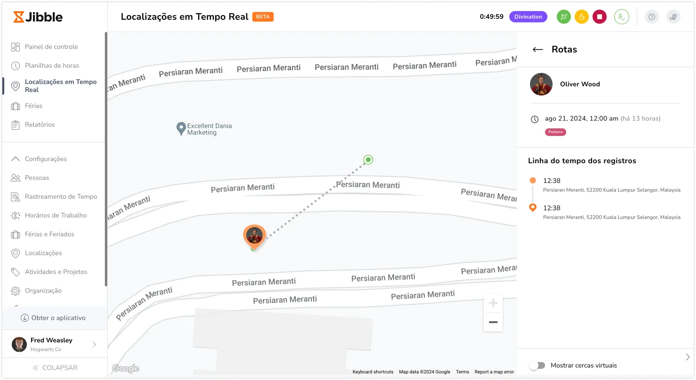The height and width of the screenshot is (380, 696).
Task: Toggle Mostrar cercas virtuais switch
Action: [x=537, y=365]
